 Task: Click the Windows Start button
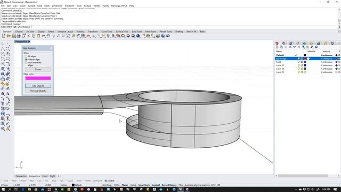[x=3, y=189]
